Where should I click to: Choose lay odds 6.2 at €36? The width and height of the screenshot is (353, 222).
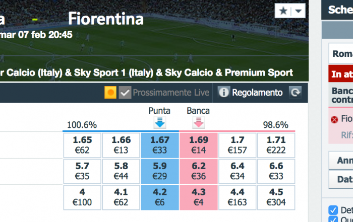pos(199,171)
